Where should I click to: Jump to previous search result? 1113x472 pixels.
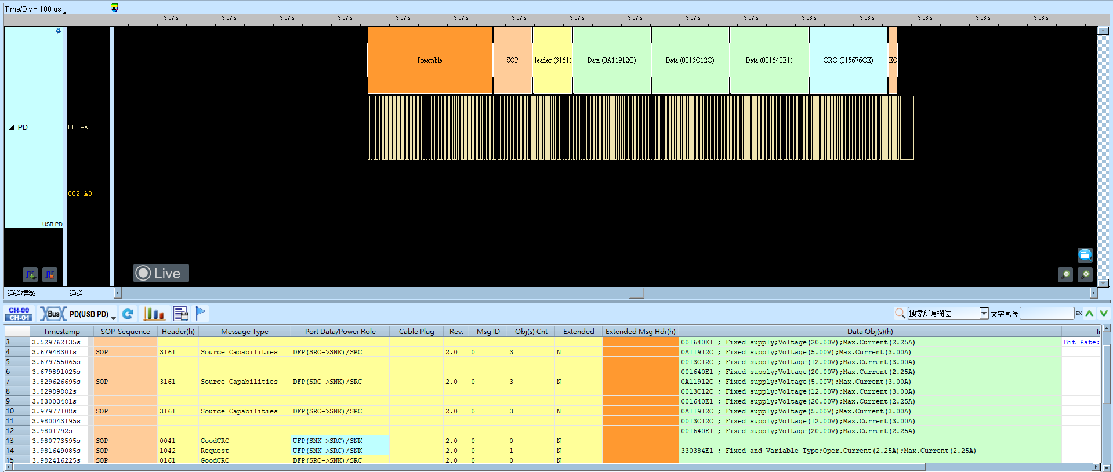coord(1090,313)
